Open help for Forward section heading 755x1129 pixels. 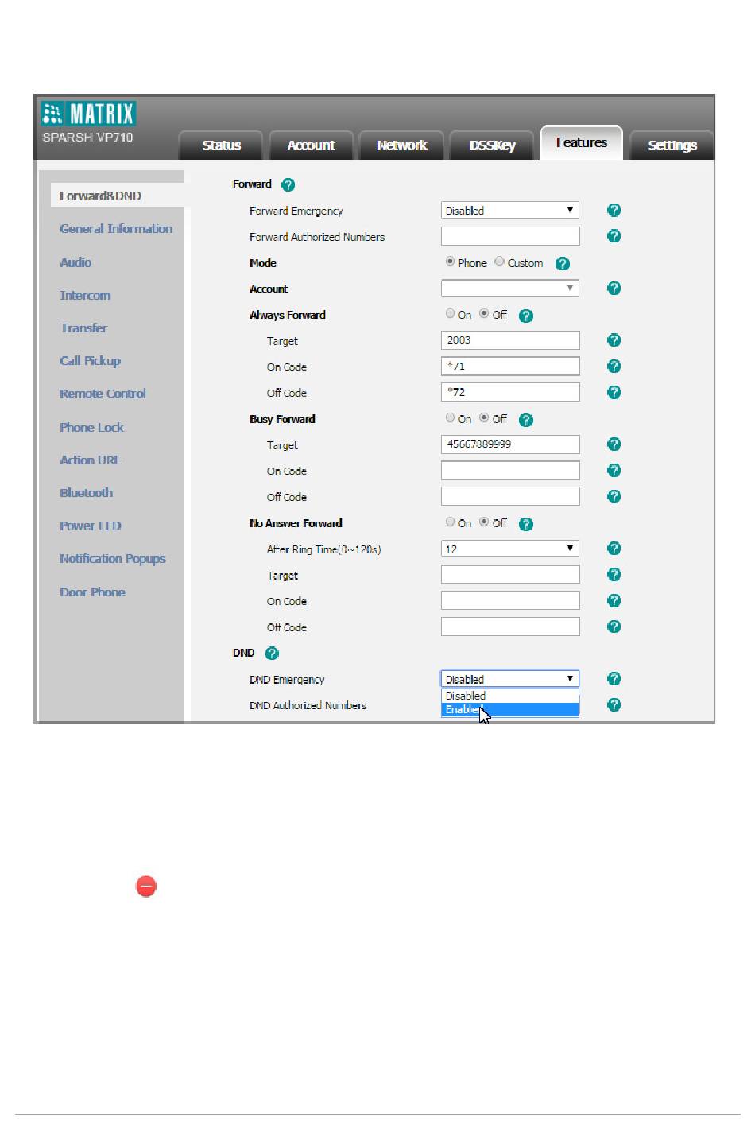click(288, 184)
